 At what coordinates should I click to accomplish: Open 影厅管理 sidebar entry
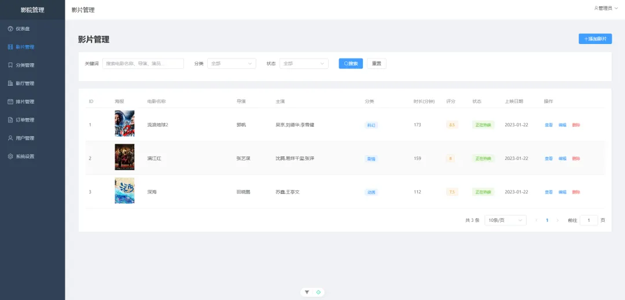coord(32,83)
